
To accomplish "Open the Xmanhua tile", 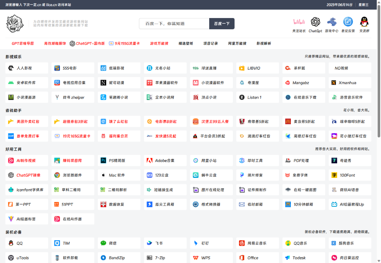I will [x=350, y=83].
